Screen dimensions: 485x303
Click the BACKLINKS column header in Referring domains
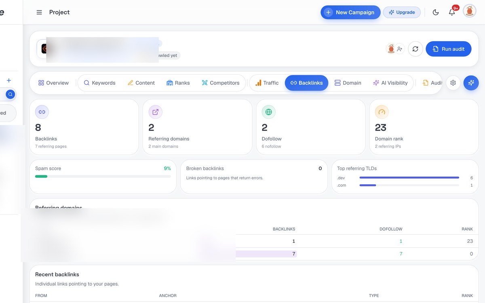[284, 229]
